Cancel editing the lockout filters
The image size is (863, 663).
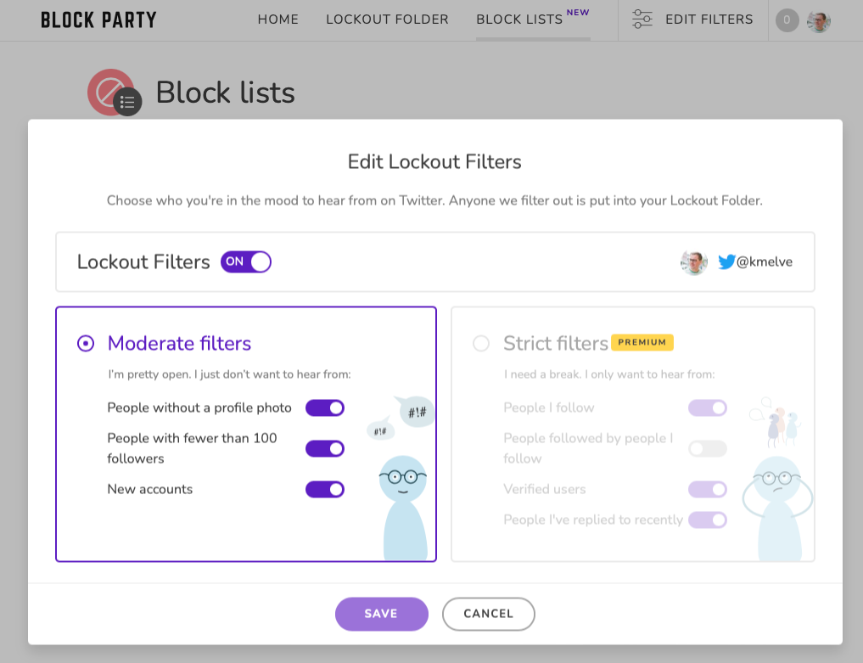tap(489, 613)
